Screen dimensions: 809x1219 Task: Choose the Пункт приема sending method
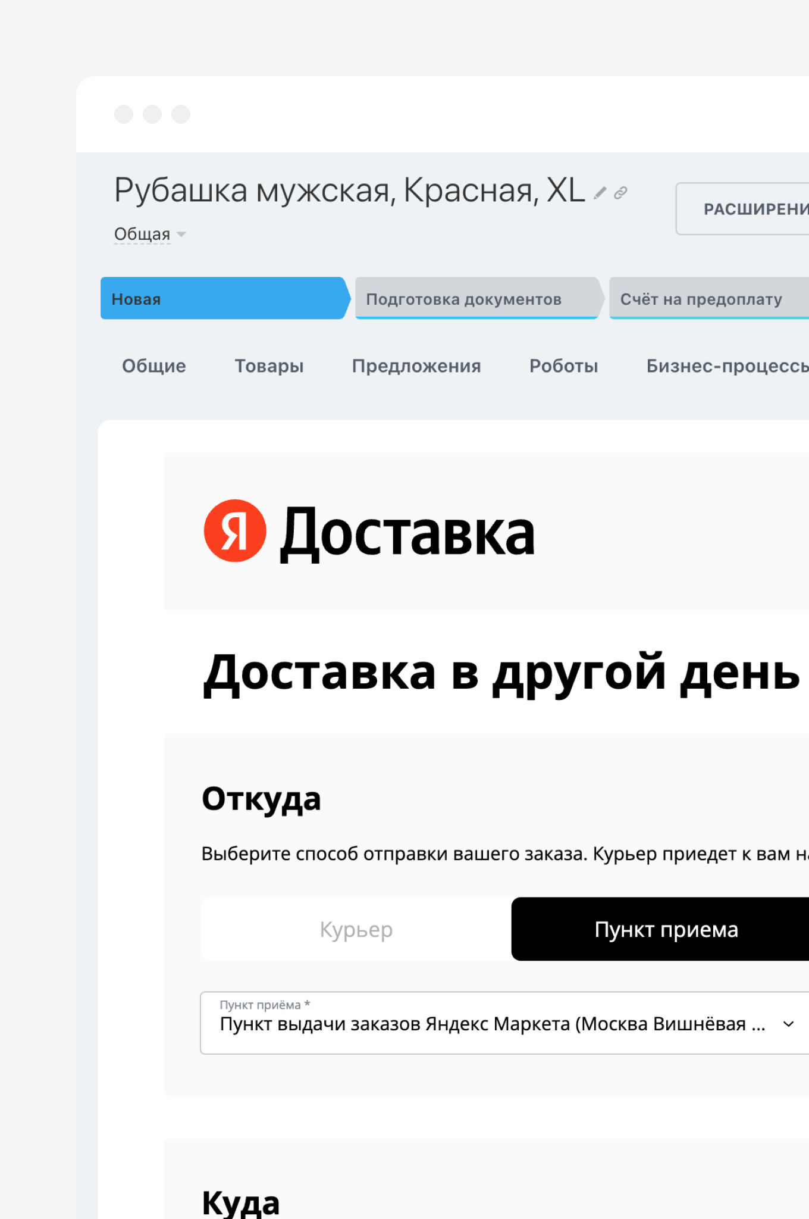(660, 929)
